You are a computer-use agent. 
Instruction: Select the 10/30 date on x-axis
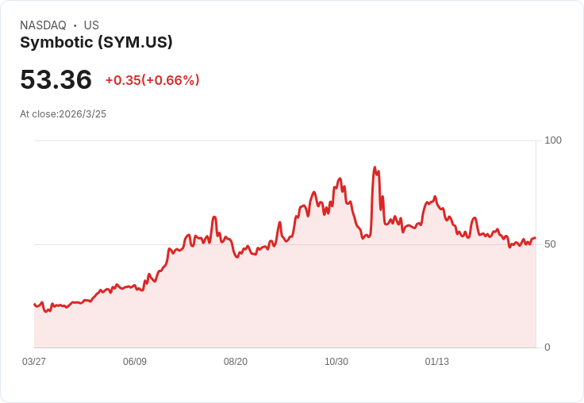tap(336, 362)
